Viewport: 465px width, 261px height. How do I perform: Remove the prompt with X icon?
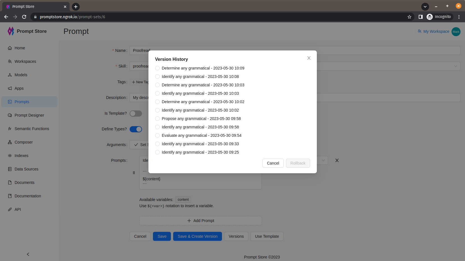(x=337, y=160)
